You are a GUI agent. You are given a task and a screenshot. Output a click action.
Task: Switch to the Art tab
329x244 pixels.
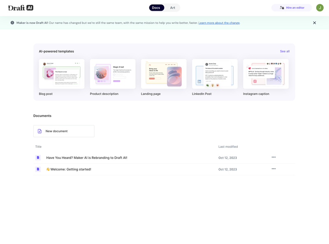click(172, 7)
